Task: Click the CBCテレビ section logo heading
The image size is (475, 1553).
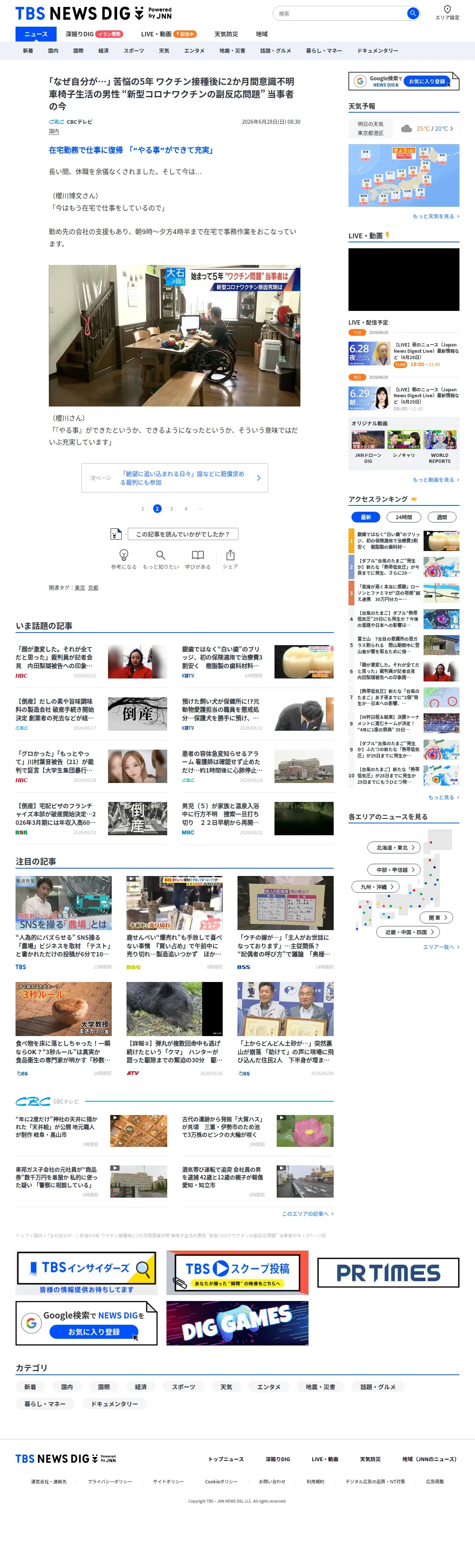Action: pos(47,1101)
